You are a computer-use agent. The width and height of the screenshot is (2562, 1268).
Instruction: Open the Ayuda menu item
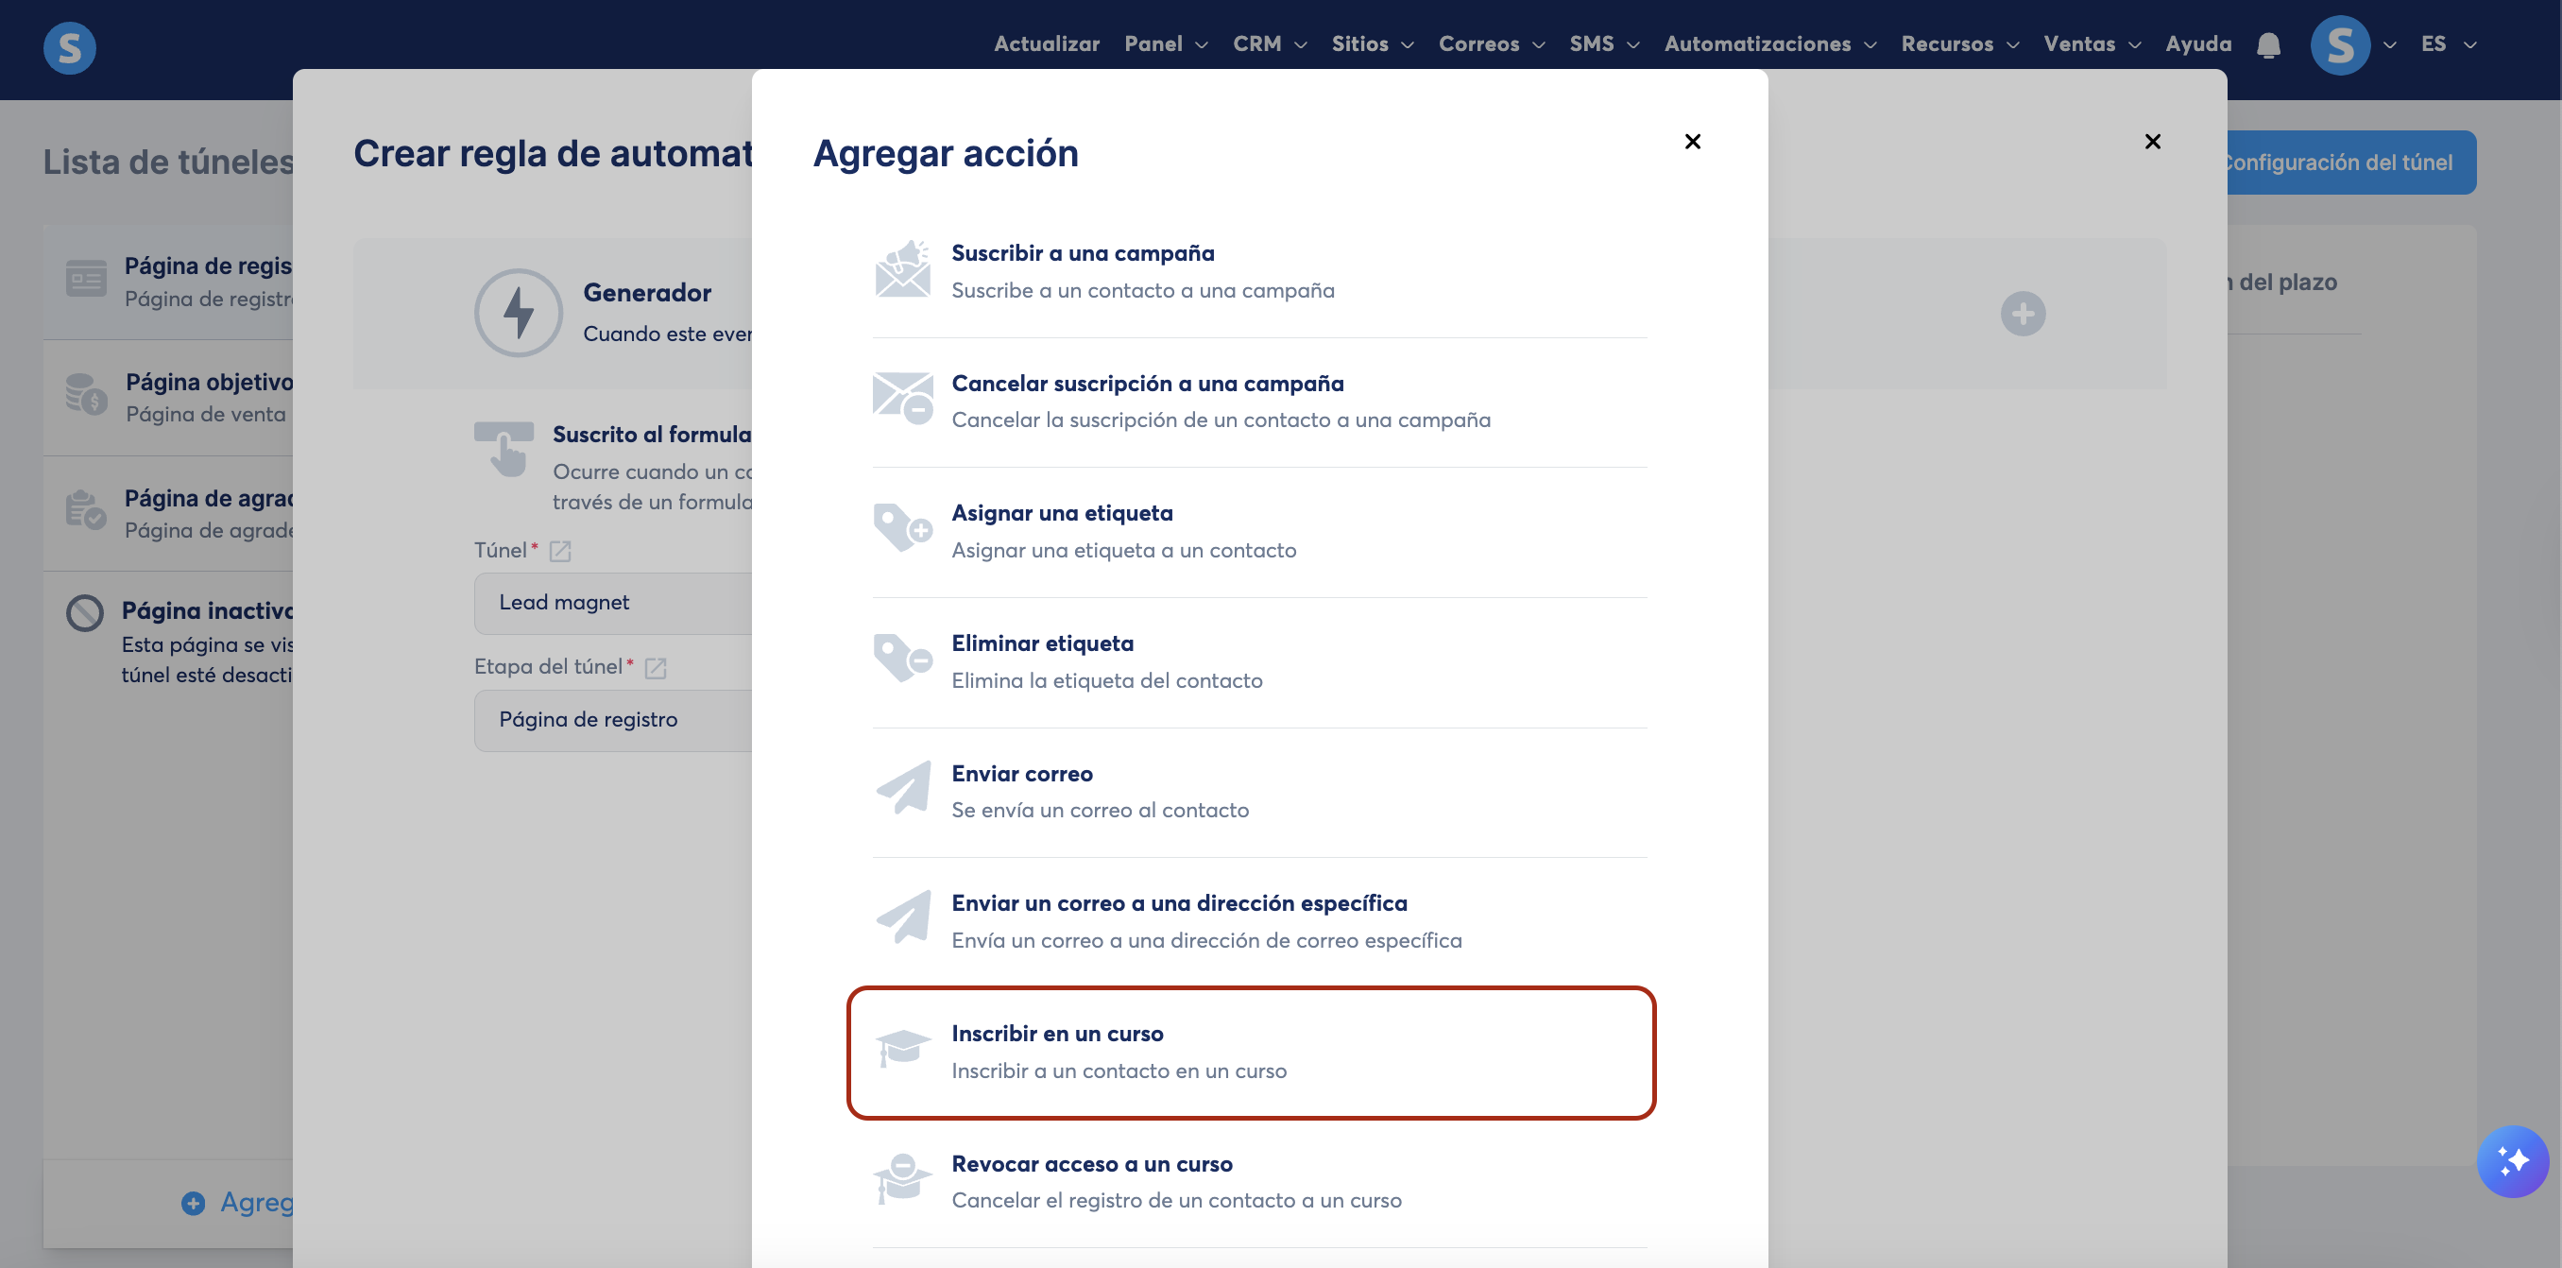pos(2198,44)
